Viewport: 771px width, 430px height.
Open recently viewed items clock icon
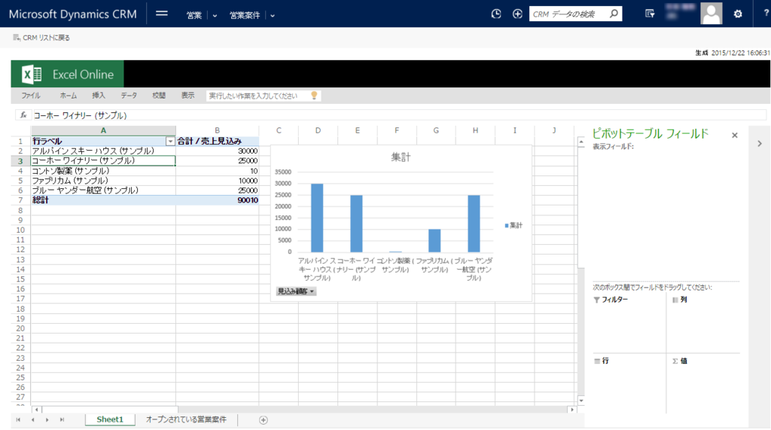[496, 14]
